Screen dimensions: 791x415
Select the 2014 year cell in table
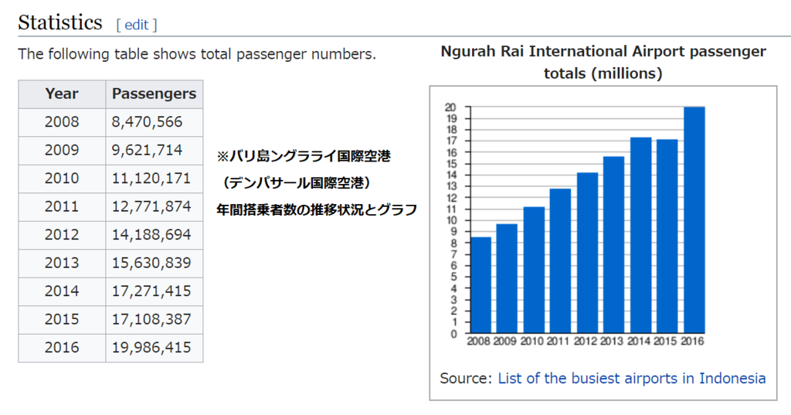click(x=62, y=292)
